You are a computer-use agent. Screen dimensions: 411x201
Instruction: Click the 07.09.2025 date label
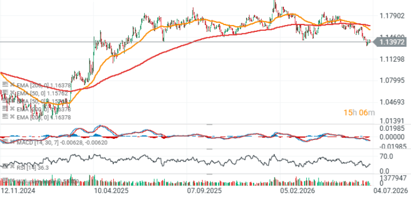[x=204, y=190]
